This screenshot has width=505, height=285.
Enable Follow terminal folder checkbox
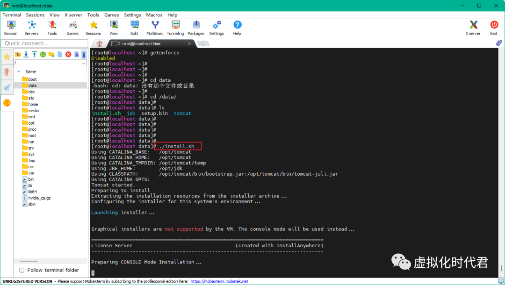point(22,270)
